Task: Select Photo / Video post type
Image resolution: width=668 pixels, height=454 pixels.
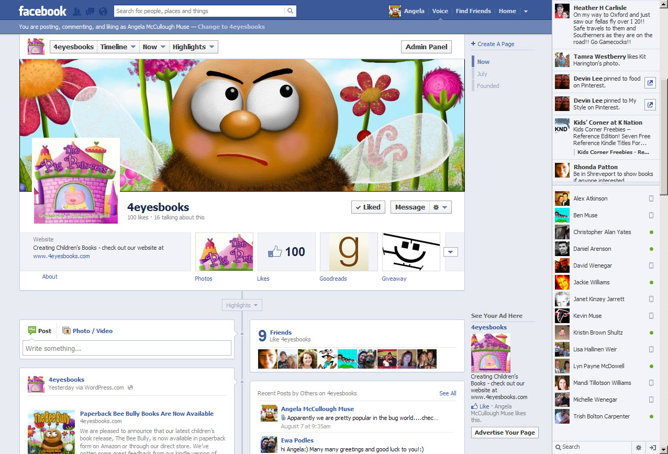Action: pos(87,331)
